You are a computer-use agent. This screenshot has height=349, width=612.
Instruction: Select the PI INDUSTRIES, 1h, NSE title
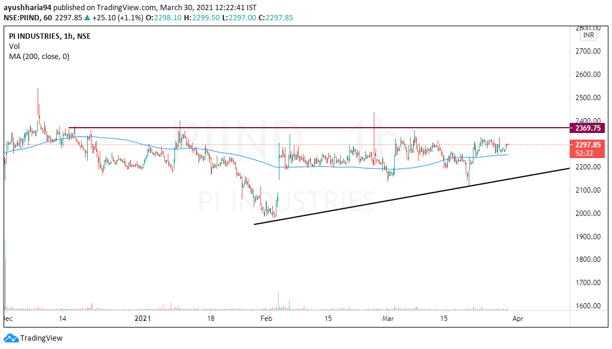(x=50, y=36)
